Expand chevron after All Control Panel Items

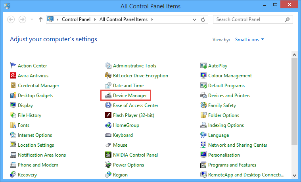point(152,19)
